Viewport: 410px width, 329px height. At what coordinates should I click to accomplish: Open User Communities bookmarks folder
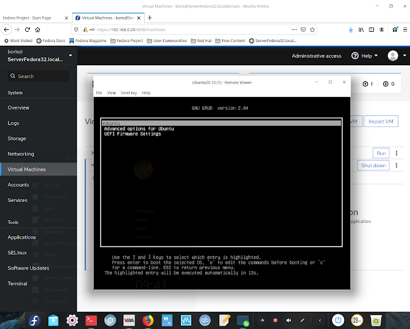coord(167,40)
